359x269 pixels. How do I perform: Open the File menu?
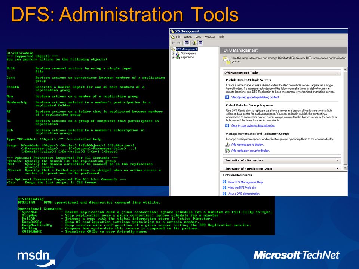click(178, 37)
